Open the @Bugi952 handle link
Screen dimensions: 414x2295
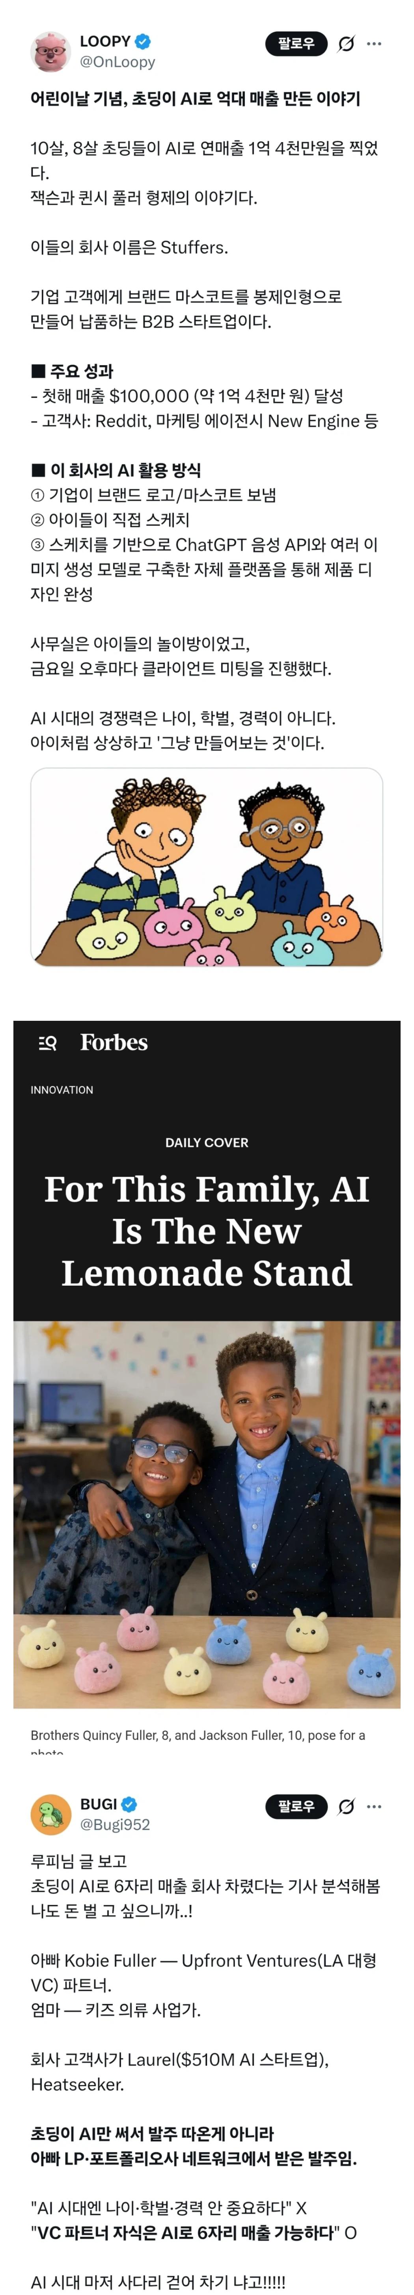[115, 1824]
